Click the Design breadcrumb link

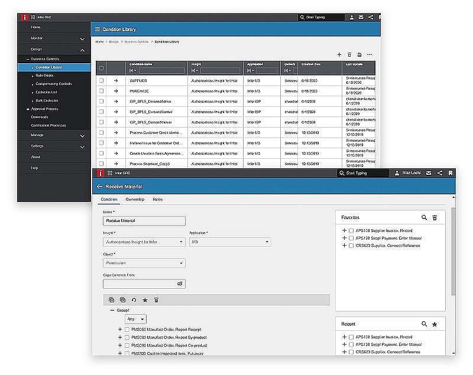pos(114,41)
